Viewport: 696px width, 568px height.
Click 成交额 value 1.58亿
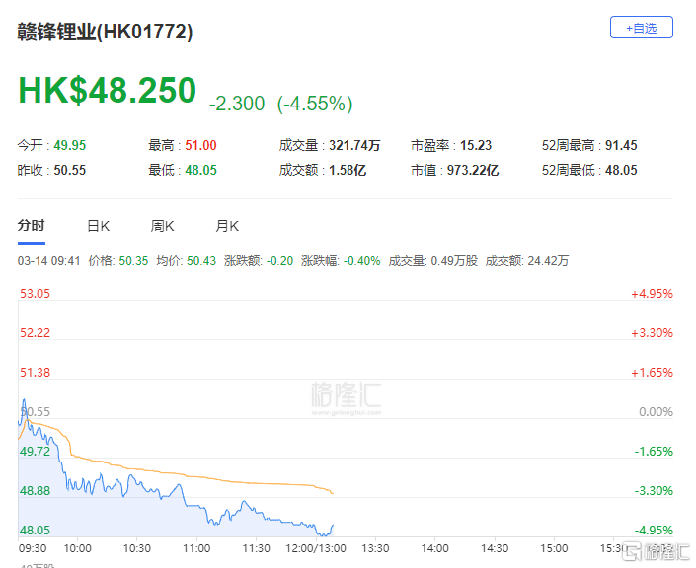[348, 170]
